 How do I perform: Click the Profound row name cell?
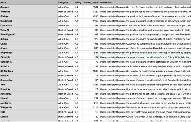coord(29,12)
